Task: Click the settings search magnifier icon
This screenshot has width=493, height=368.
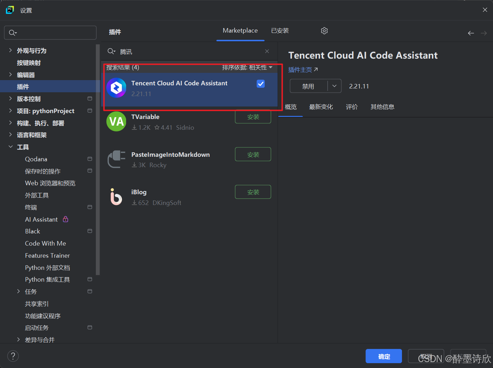Action: [13, 33]
